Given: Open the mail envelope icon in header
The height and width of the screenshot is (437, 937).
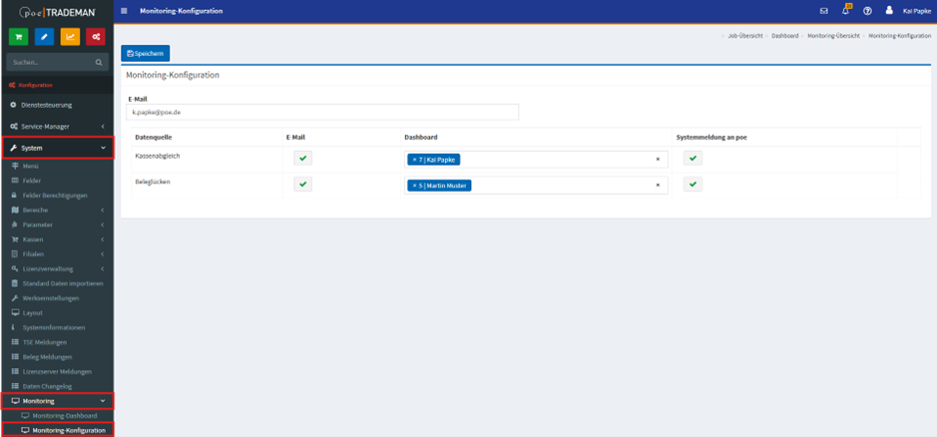Looking at the screenshot, I should (x=824, y=11).
